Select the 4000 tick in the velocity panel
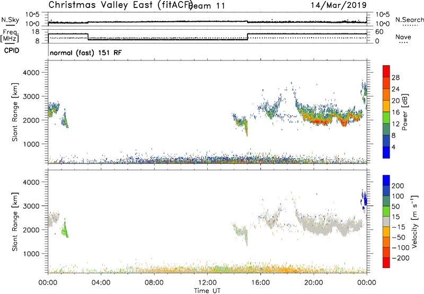The width and height of the screenshot is (424, 294). tap(31, 182)
